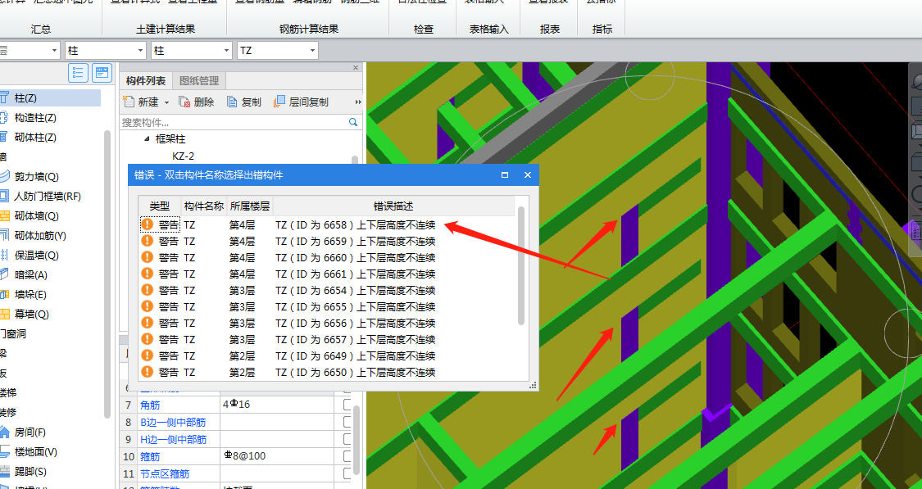The width and height of the screenshot is (922, 489).
Task: Select 砌体加筋(Y) item
Action: tap(40, 236)
